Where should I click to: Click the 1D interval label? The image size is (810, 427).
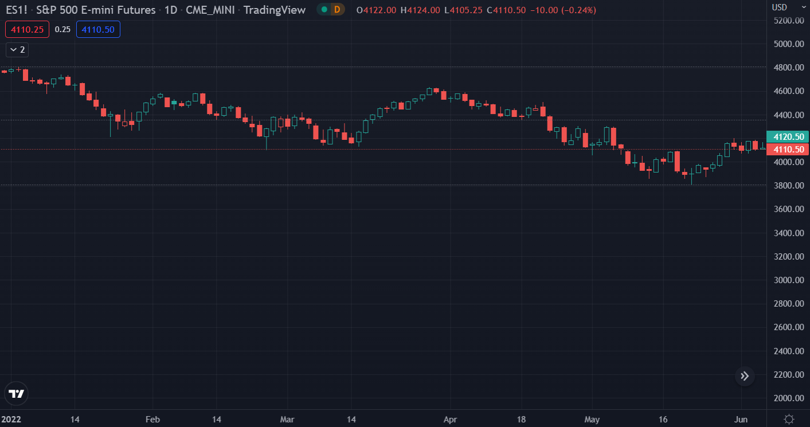[171, 10]
